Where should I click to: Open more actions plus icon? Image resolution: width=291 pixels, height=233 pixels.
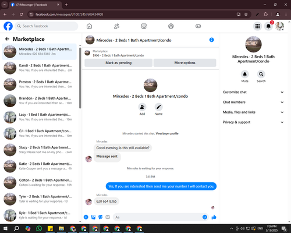pos(86,217)
